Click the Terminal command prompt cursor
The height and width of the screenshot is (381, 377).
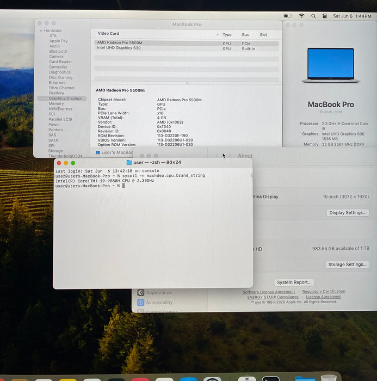point(123,186)
